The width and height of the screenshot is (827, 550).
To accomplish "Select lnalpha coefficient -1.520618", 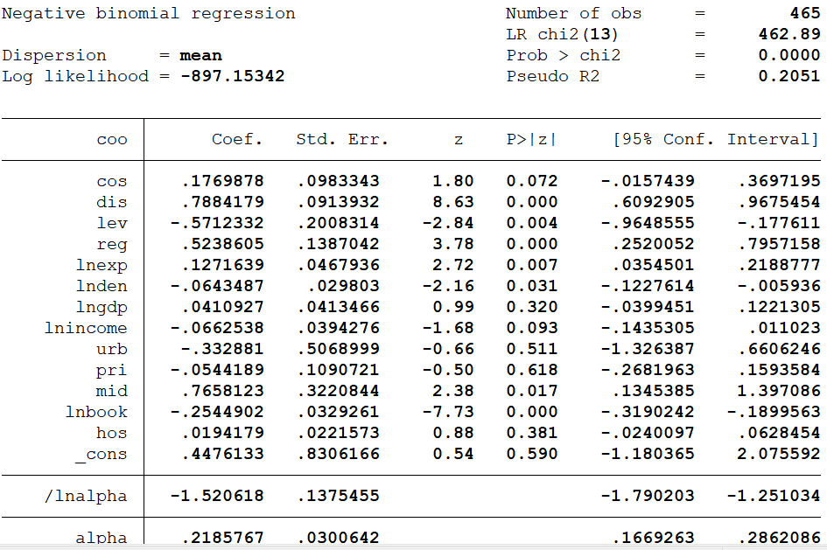I will click(217, 496).
